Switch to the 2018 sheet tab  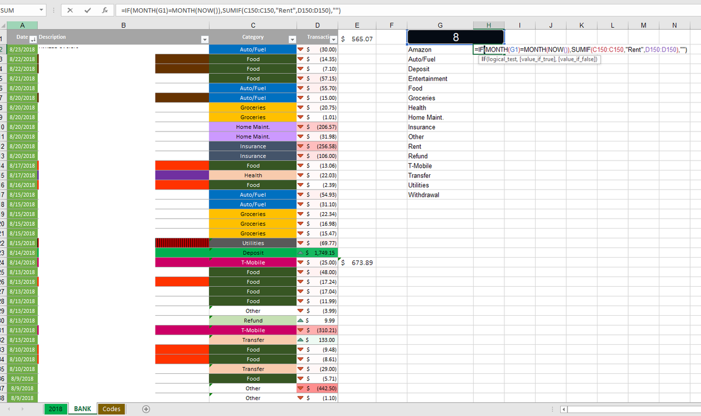tap(55, 409)
